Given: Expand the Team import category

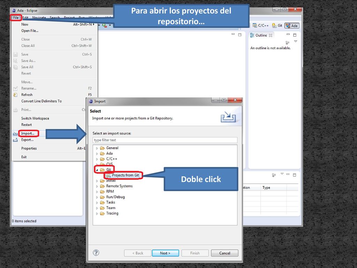Looking at the screenshot, I should pyautogui.click(x=97, y=208).
